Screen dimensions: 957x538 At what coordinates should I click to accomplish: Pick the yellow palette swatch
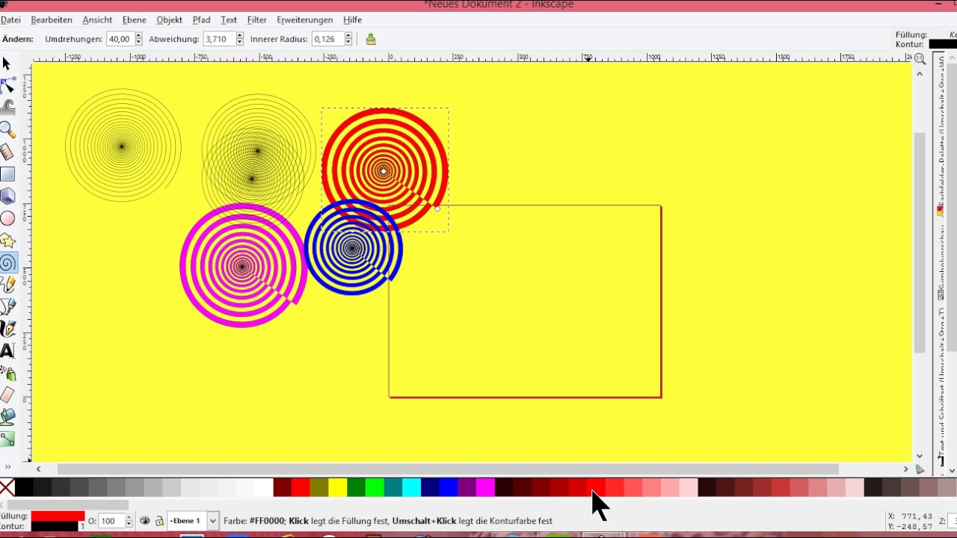tap(337, 488)
